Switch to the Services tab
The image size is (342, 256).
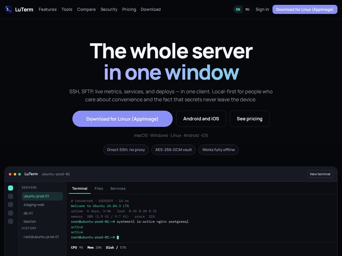point(118,189)
